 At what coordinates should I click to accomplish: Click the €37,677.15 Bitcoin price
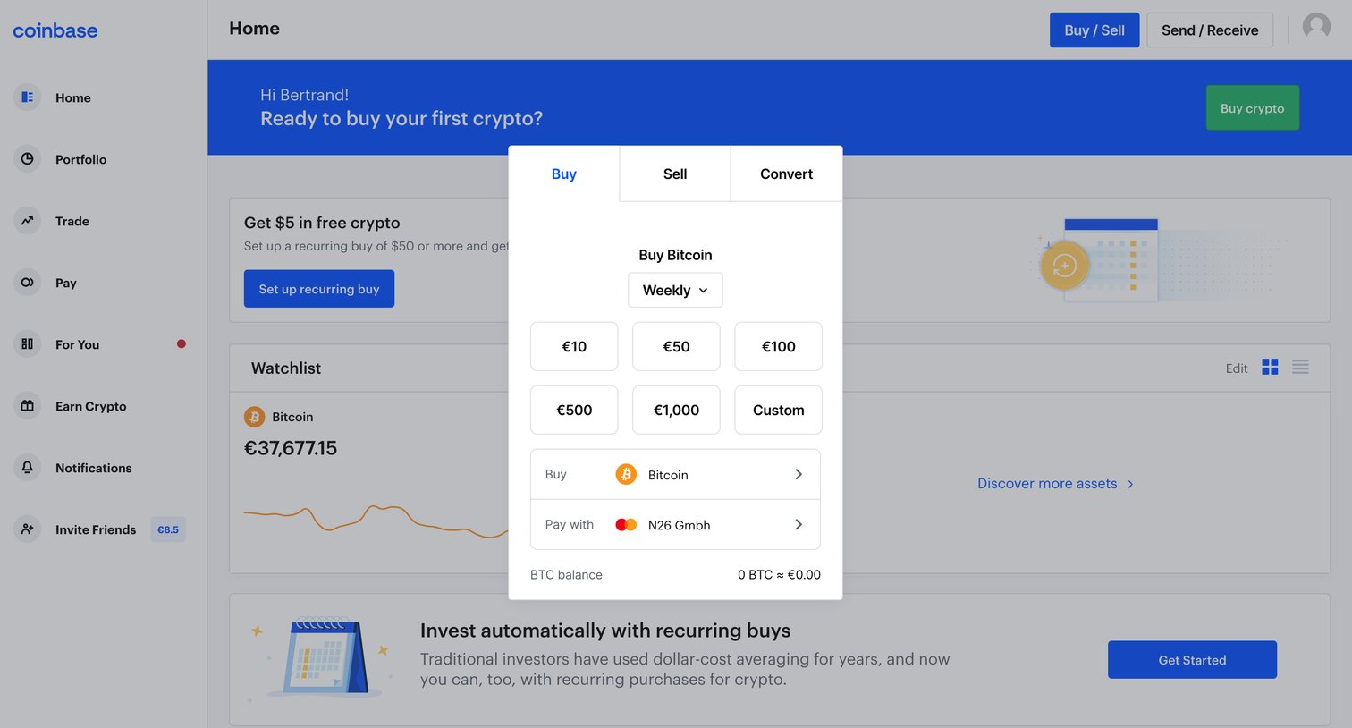click(291, 448)
